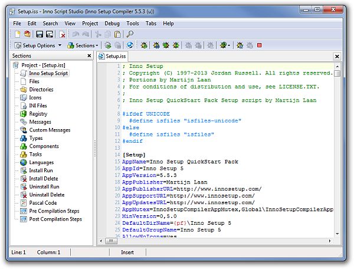Click the horizontal scrollbar thumb
This screenshot has width=354, height=269.
[111, 241]
